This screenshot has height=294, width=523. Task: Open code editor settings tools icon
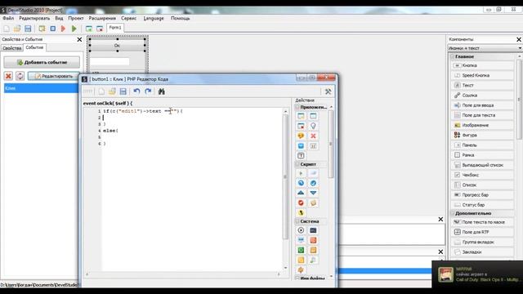point(328,91)
